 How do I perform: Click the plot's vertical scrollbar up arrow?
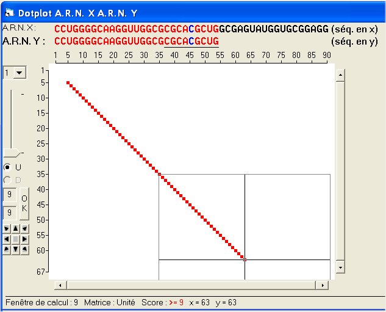point(340,74)
